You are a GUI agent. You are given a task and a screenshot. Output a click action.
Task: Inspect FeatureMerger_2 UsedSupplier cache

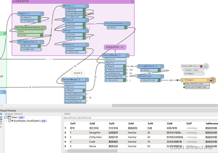(124, 73)
